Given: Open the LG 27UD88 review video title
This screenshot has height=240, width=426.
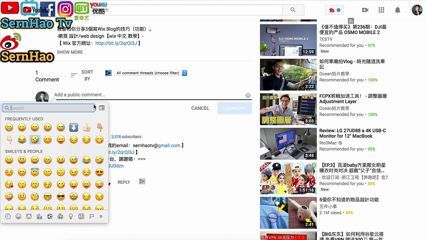Looking at the screenshot, I should coord(353,133).
